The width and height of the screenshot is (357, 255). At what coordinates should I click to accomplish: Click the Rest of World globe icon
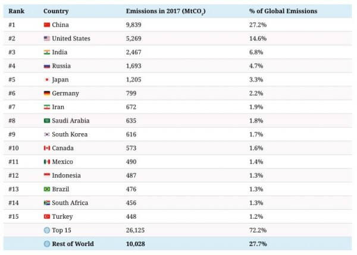click(x=47, y=244)
